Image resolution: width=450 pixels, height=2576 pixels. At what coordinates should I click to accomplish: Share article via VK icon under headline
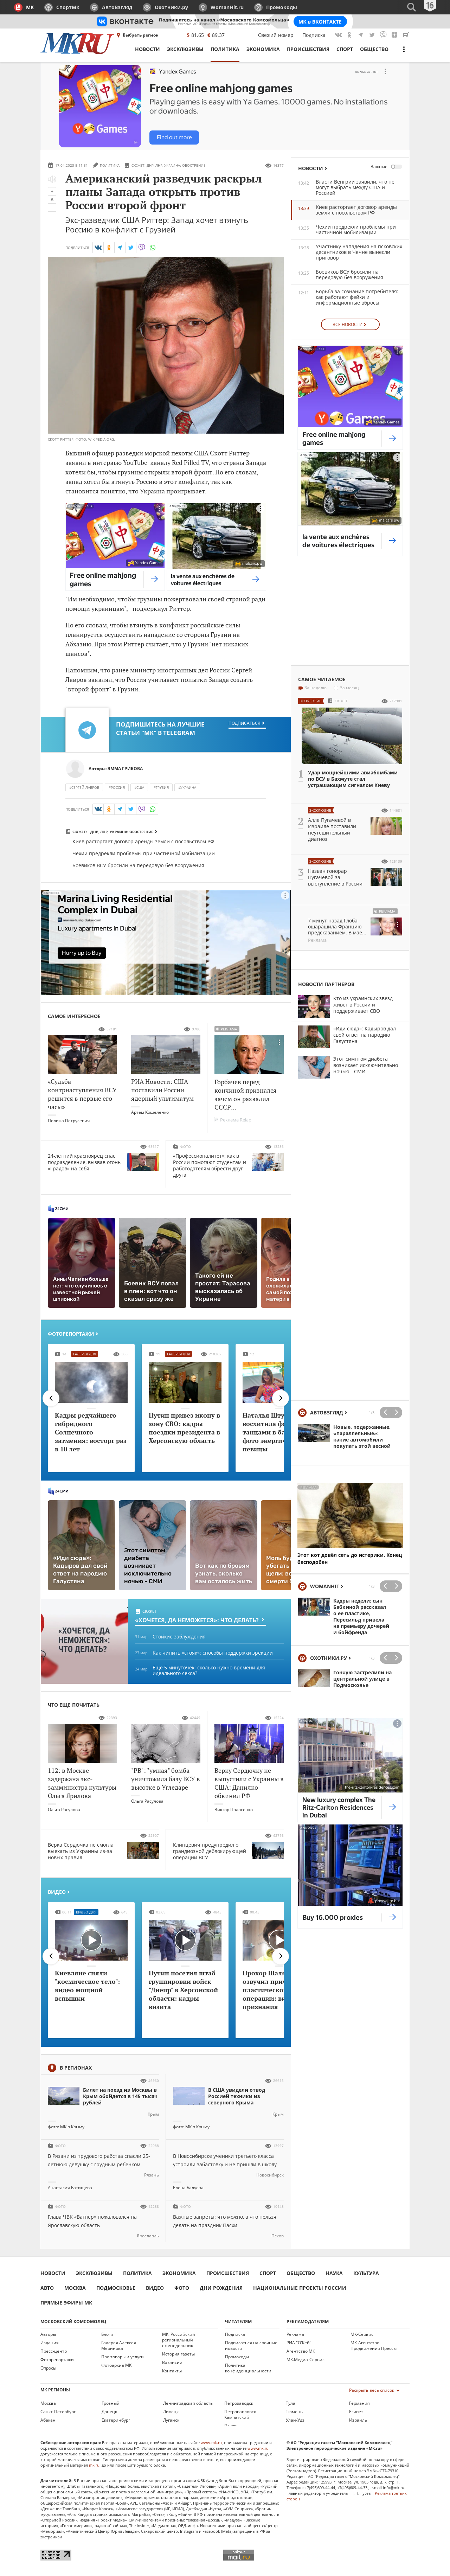tap(98, 247)
